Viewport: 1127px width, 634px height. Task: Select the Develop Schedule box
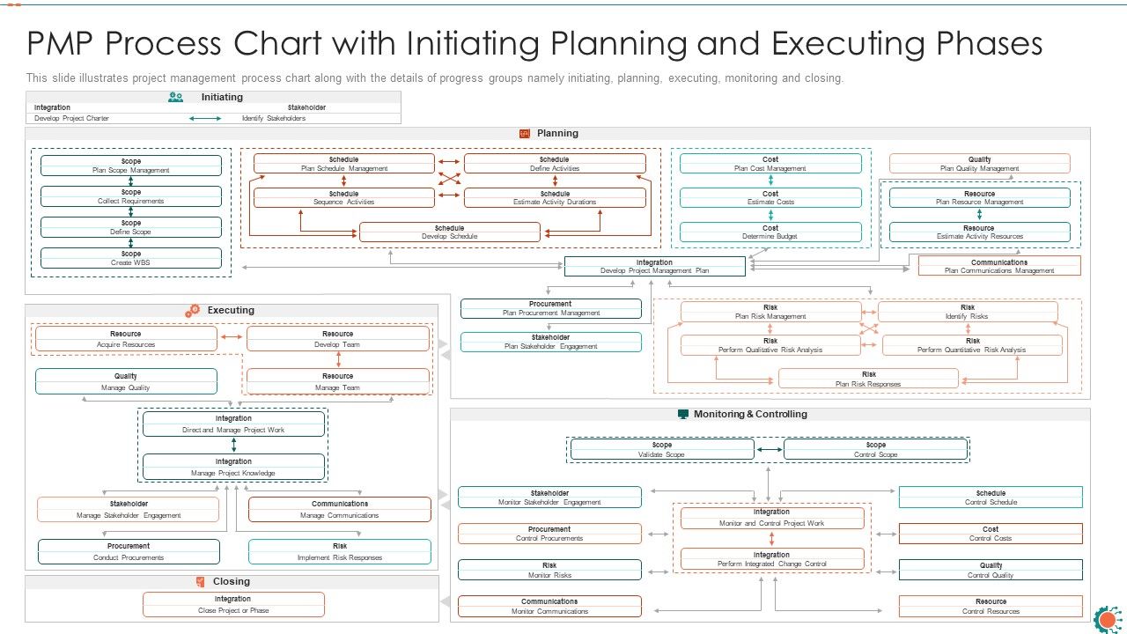[x=450, y=232]
